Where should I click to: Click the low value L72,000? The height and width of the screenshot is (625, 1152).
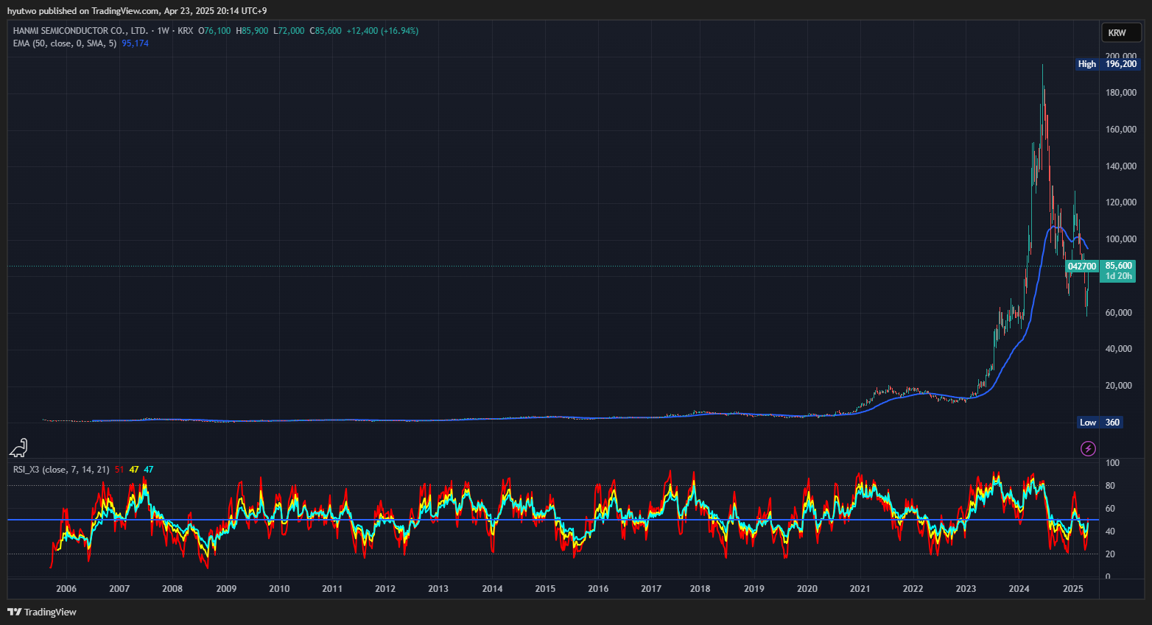point(289,31)
